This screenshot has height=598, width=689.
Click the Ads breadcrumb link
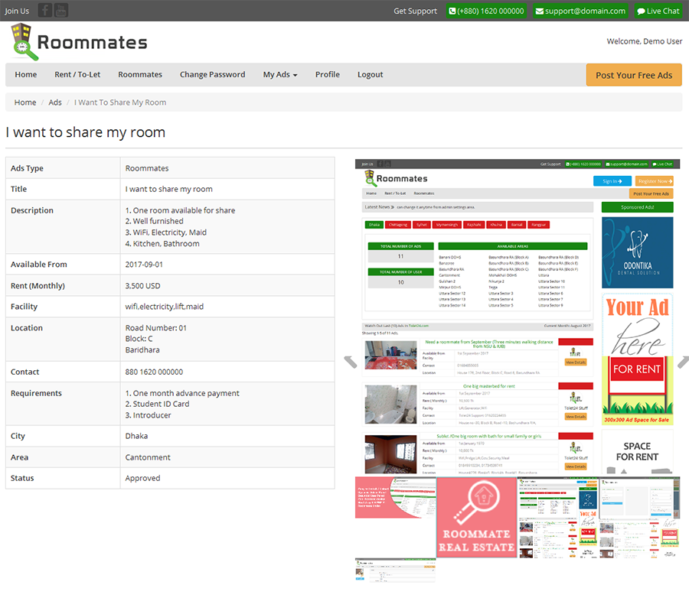coord(54,102)
